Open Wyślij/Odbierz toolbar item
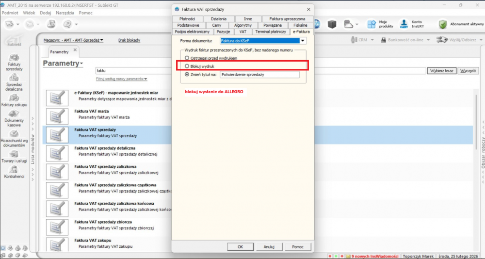Screen dimensions: 485x259 459,40
